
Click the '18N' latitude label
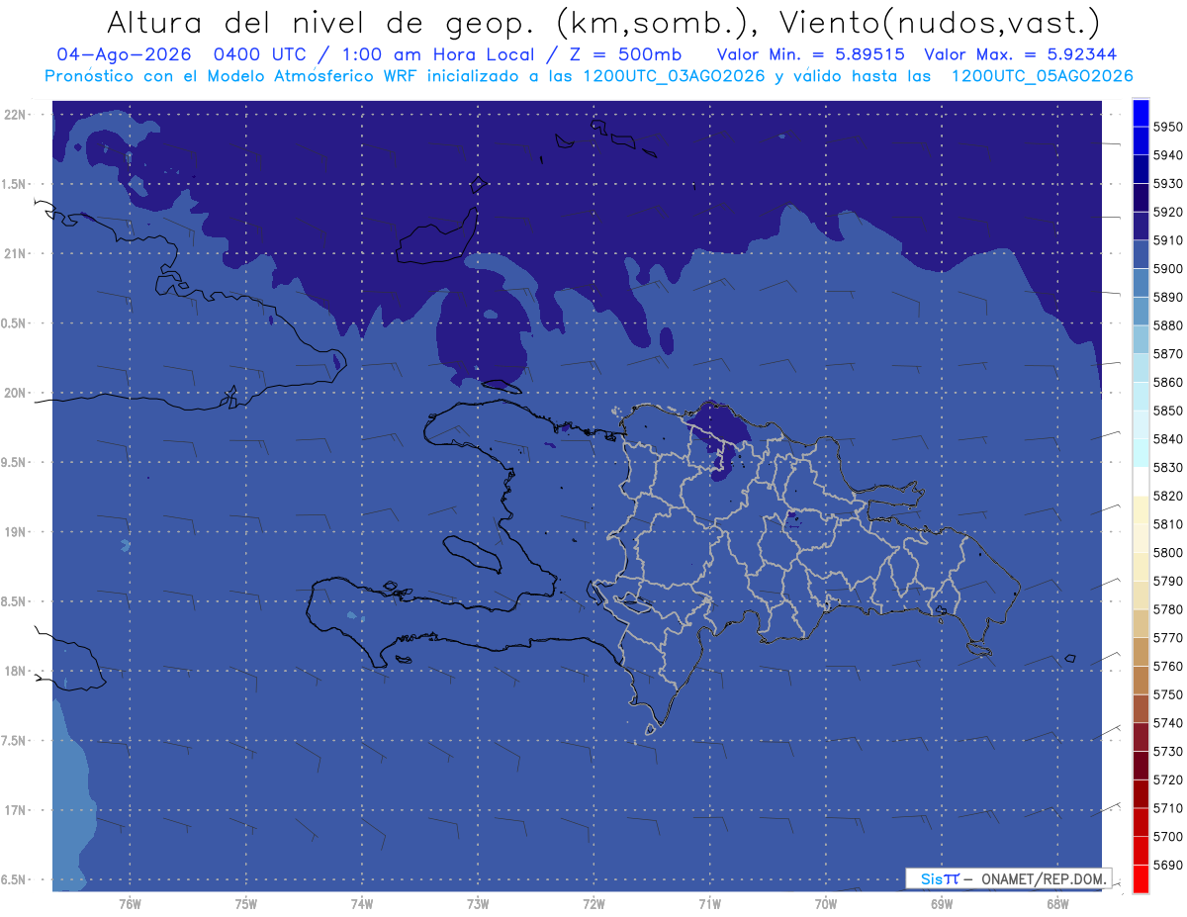click(x=15, y=672)
